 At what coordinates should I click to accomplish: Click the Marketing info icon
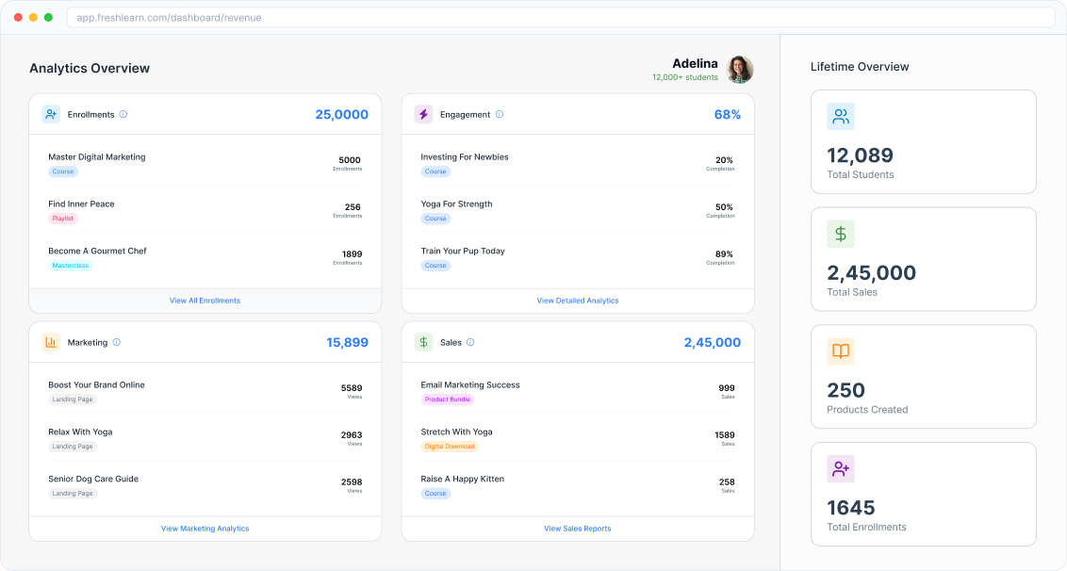(x=117, y=342)
